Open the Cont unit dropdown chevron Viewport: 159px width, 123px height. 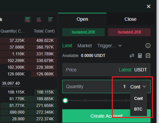click(x=144, y=86)
